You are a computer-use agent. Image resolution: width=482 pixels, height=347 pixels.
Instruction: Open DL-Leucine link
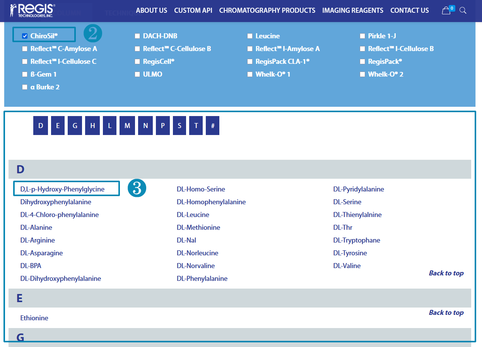click(x=193, y=215)
